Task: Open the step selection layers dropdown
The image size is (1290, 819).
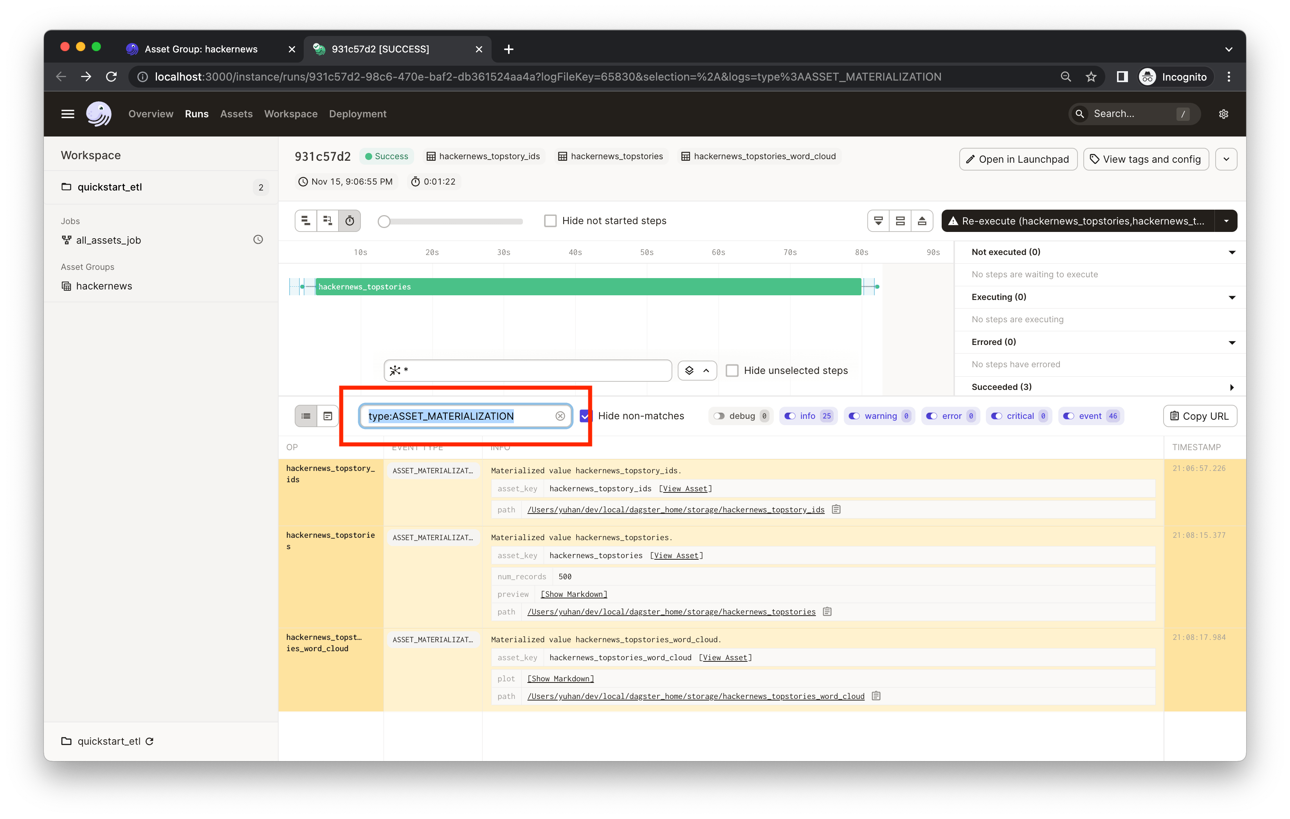Action: [697, 370]
